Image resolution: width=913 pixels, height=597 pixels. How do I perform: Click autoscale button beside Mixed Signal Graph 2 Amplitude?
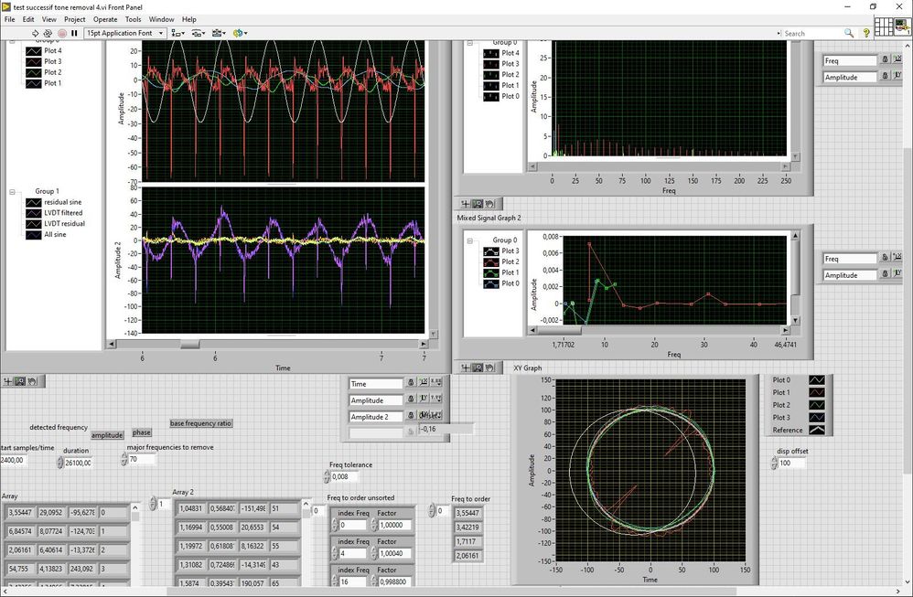click(x=897, y=274)
